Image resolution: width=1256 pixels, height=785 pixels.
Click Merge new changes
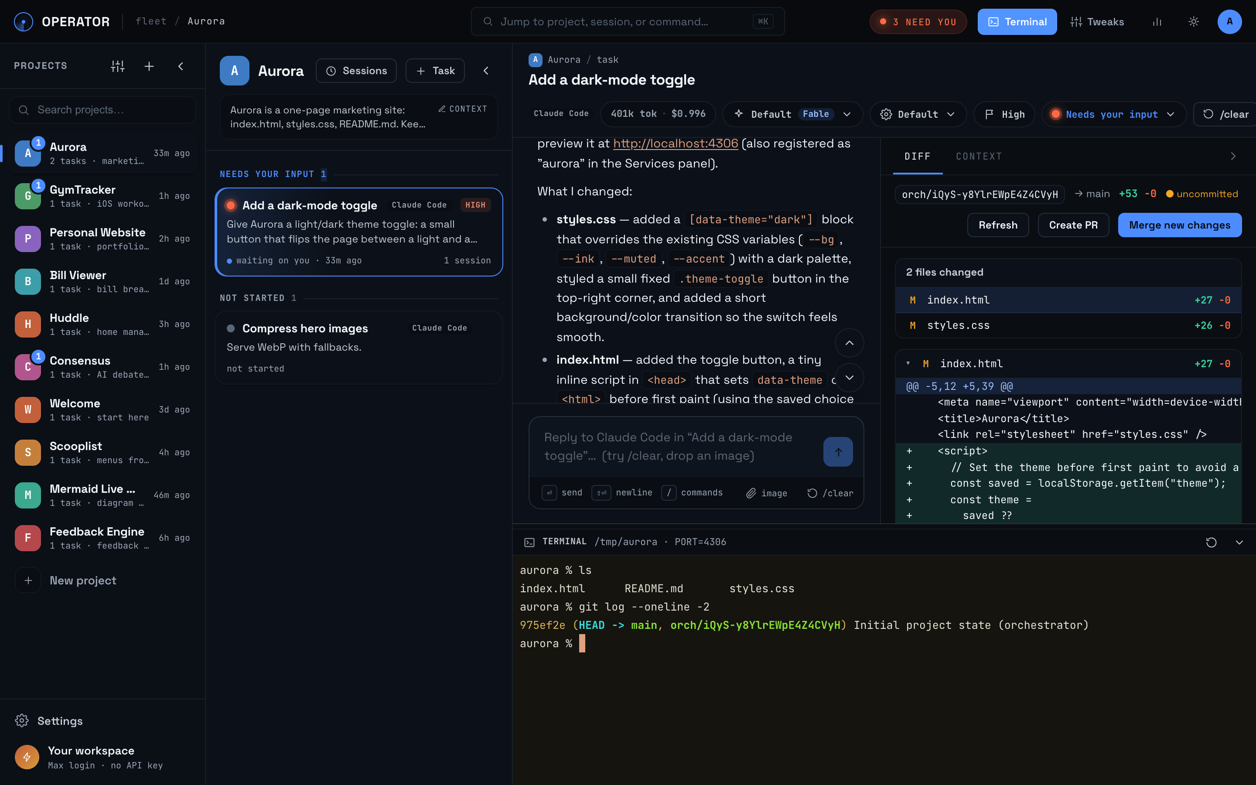[x=1179, y=225]
